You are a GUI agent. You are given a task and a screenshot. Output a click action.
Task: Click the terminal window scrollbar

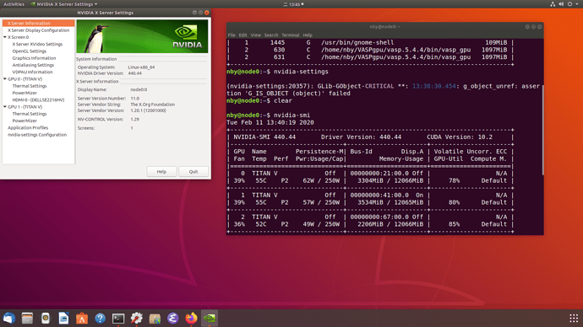pyautogui.click(x=542, y=130)
